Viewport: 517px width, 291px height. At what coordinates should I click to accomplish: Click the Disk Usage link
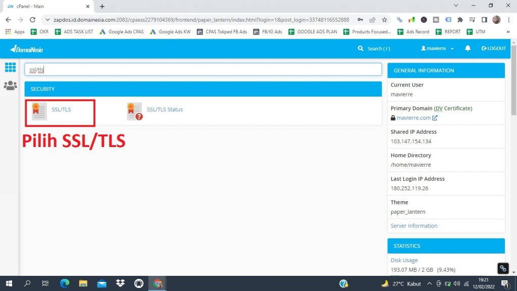(404, 260)
